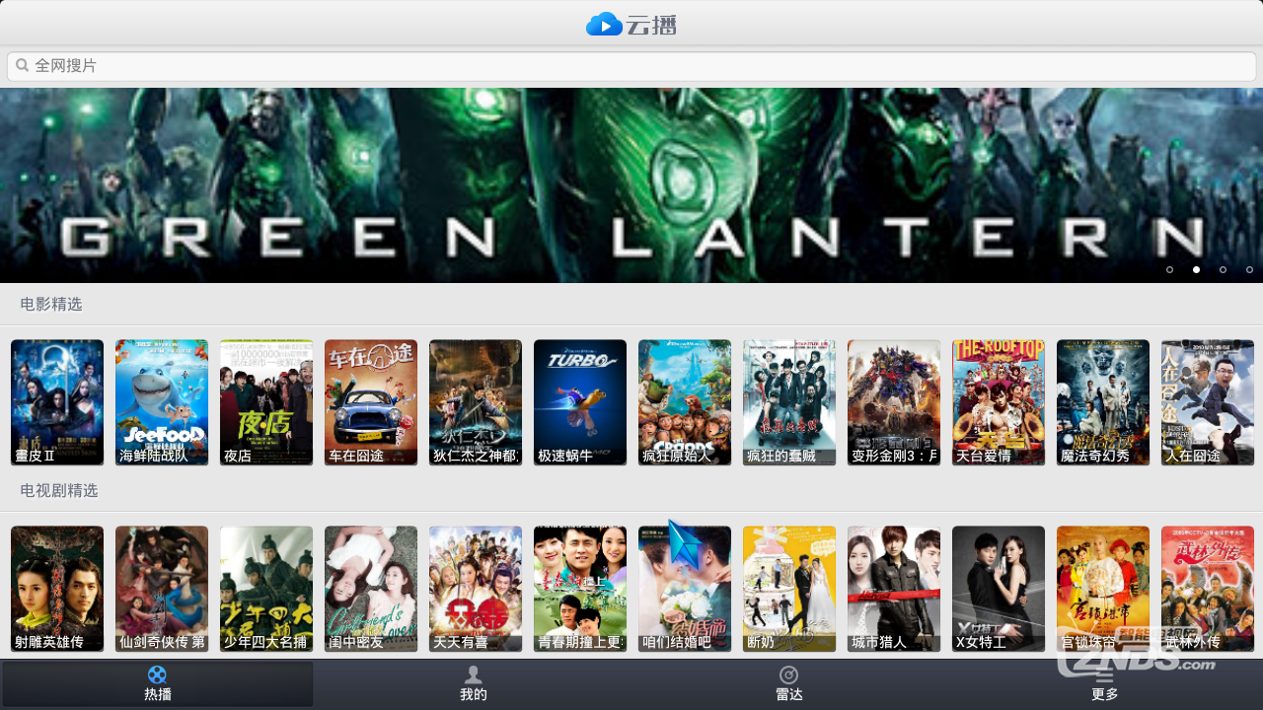Open TV series 青春期撞上更年期 poster
The image size is (1263, 710).
pyautogui.click(x=580, y=589)
